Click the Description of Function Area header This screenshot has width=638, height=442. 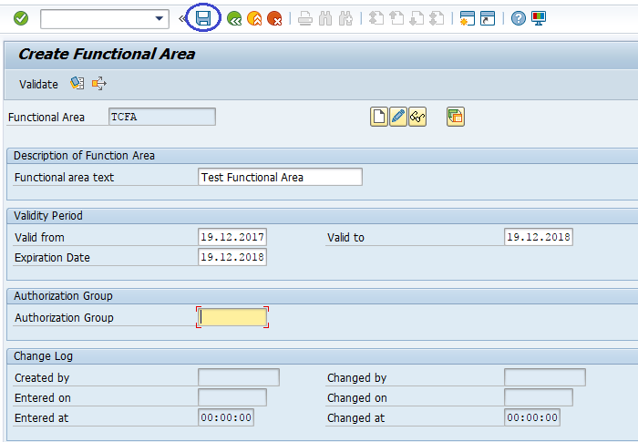(x=84, y=156)
